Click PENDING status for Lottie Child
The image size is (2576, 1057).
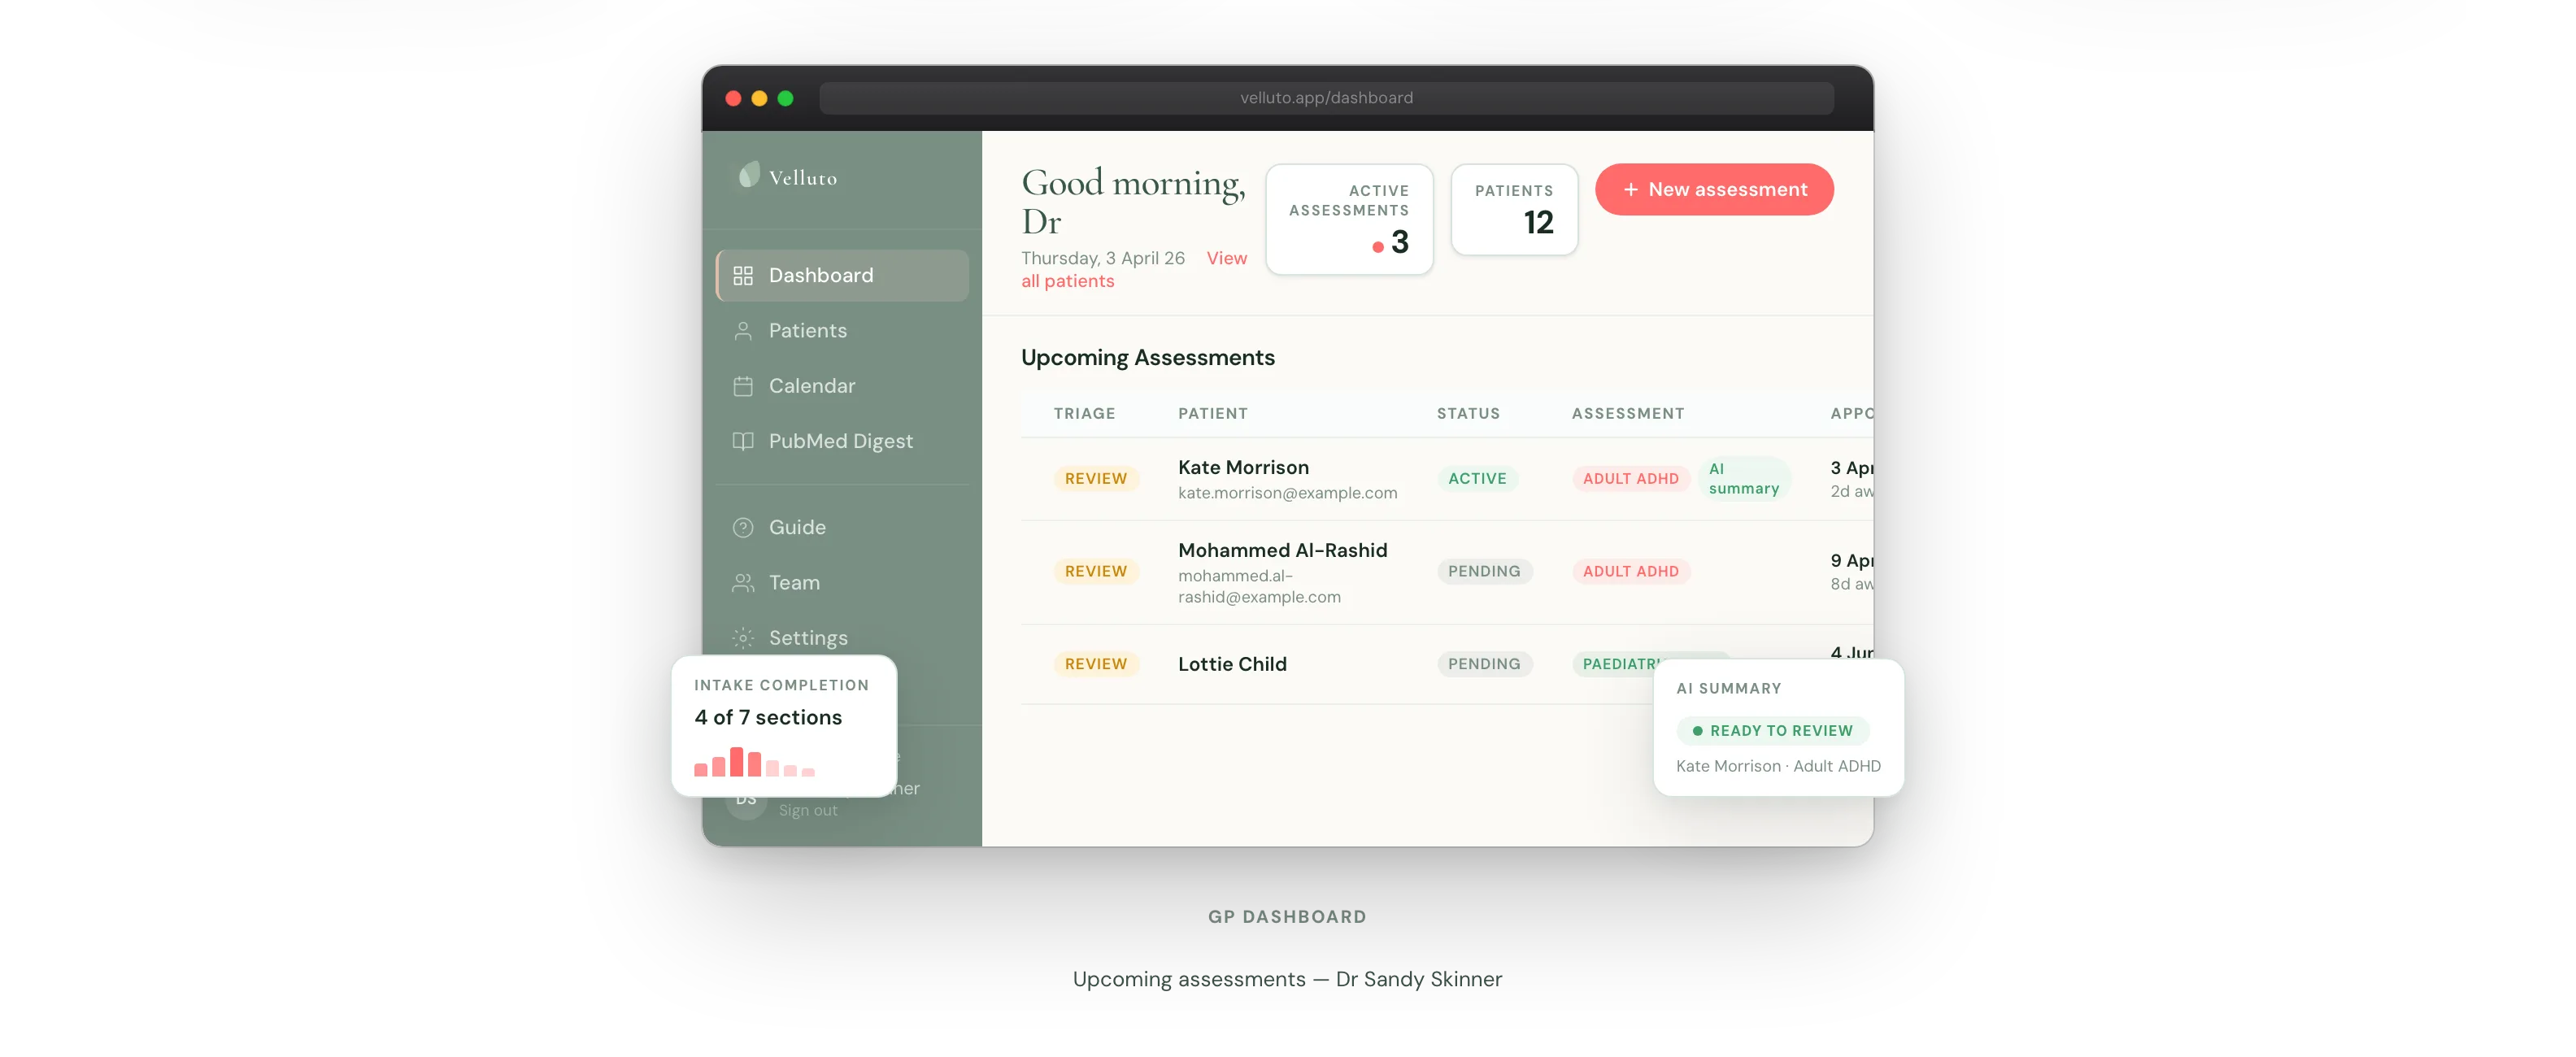point(1484,664)
